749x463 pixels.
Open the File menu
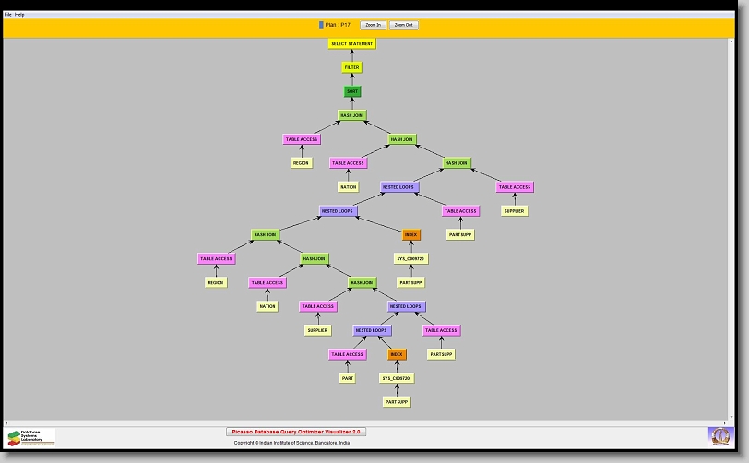point(8,15)
